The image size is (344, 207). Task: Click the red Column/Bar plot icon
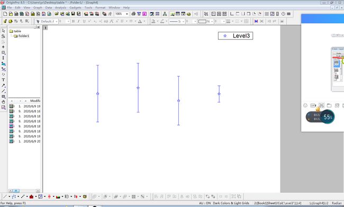(31, 196)
